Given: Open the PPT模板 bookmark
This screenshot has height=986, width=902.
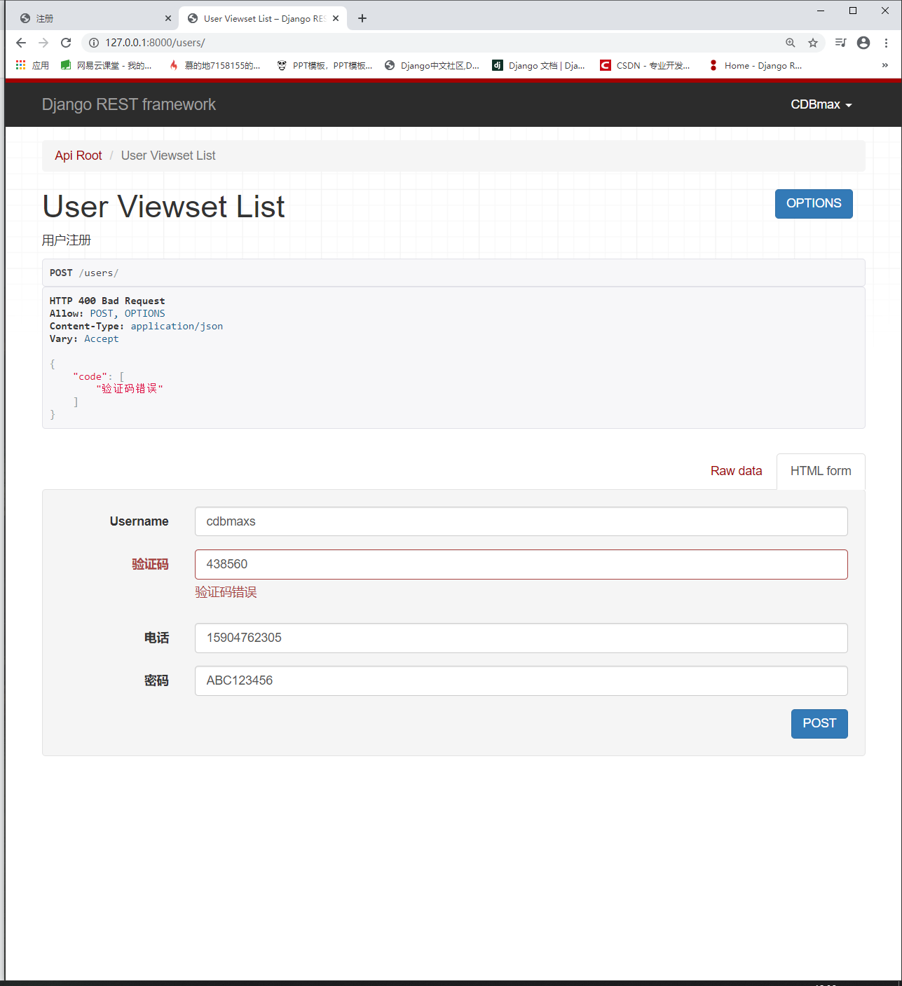Looking at the screenshot, I should click(x=324, y=65).
